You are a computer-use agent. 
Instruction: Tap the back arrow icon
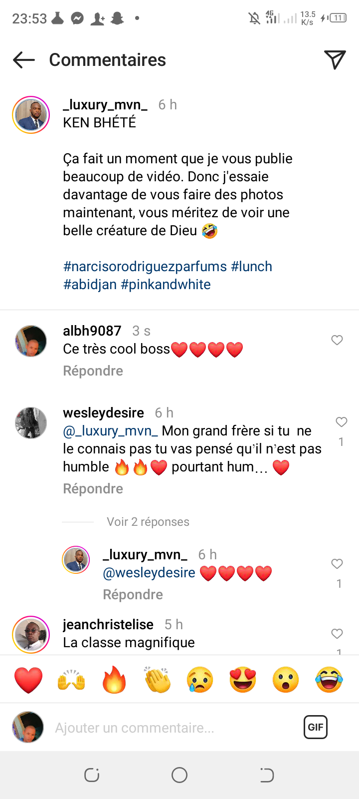[24, 60]
